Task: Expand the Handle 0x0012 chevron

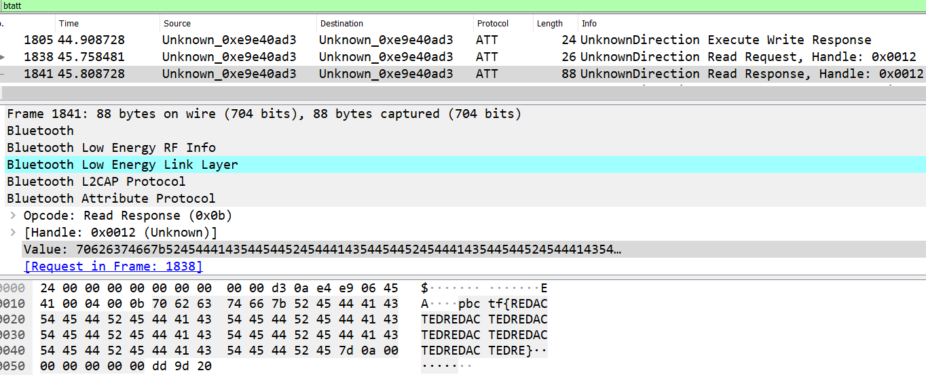Action: coord(13,233)
